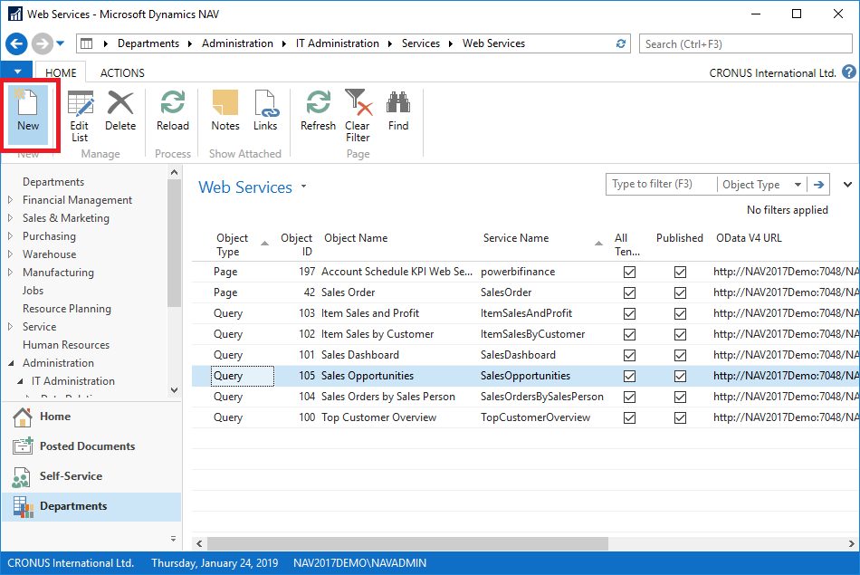Click the Type to filter (F3) field
This screenshot has width=860, height=575.
[x=661, y=185]
